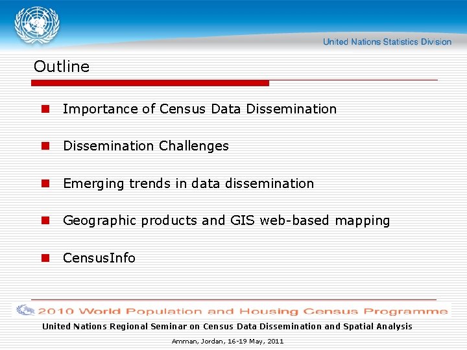The width and height of the screenshot is (467, 350).
Task: Click 'United Nations Regional Seminar on Census Data' line
Action: 227,327
